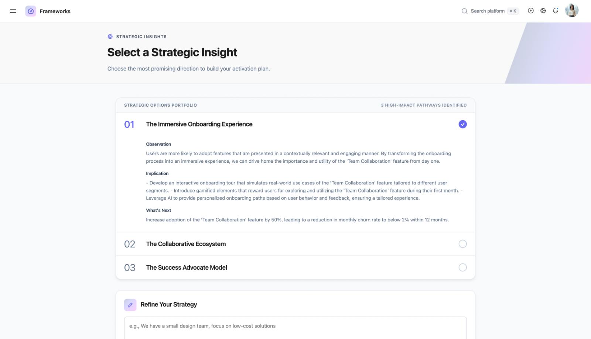Open the settings gear icon
Image resolution: width=591 pixels, height=339 pixels.
pyautogui.click(x=543, y=11)
